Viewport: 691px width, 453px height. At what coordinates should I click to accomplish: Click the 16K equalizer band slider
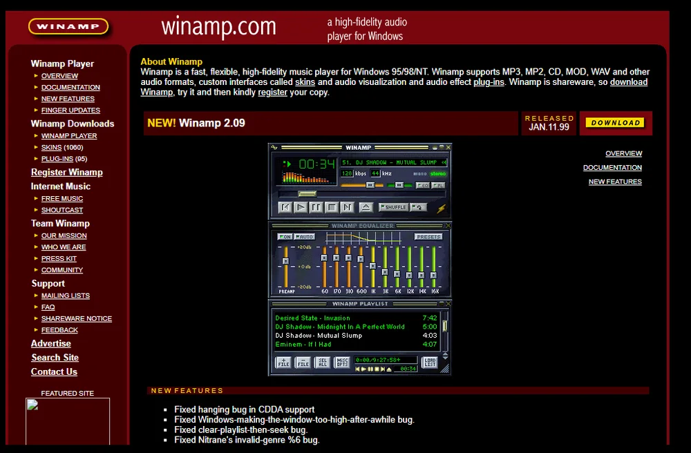click(x=434, y=267)
